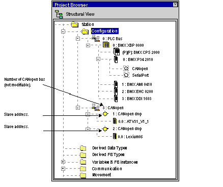Collapse the 1 : CANopen drop node

88,114
